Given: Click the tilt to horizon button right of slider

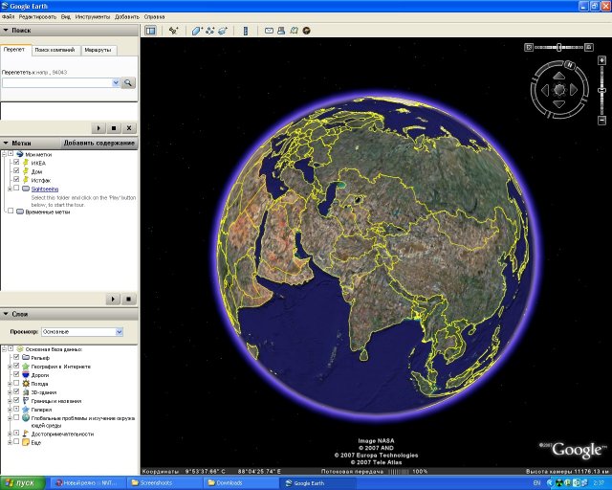Looking at the screenshot, I should (x=589, y=47).
